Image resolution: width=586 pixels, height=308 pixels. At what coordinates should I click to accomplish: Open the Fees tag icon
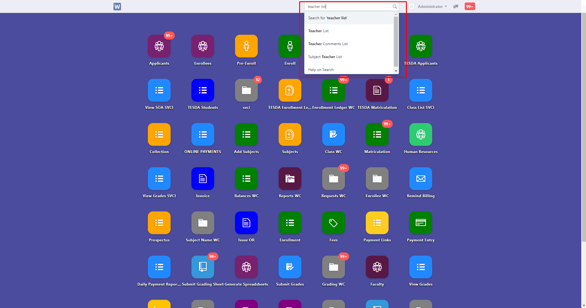[334, 223]
